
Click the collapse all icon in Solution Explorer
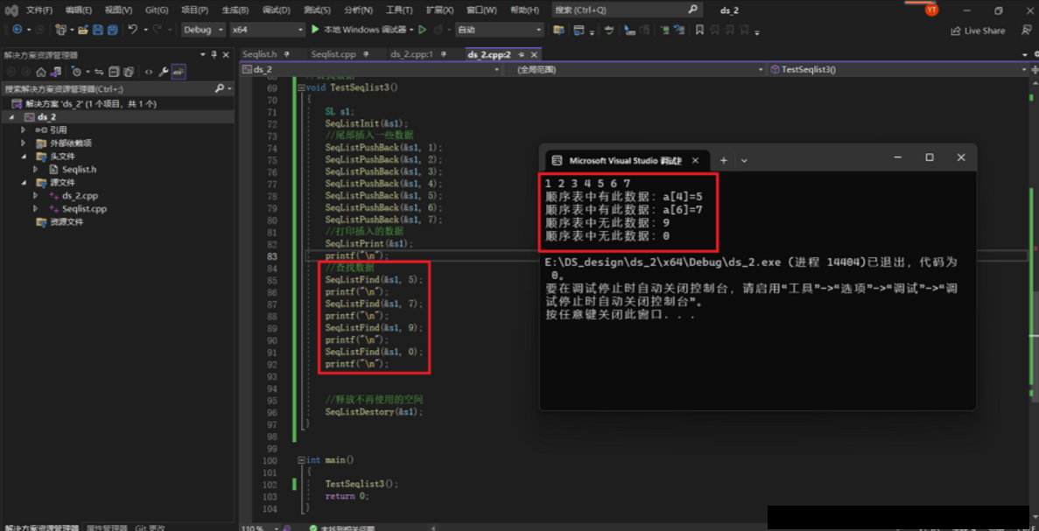[114, 72]
